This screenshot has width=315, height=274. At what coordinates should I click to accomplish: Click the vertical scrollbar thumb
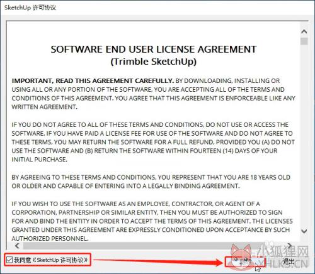pyautogui.click(x=304, y=41)
